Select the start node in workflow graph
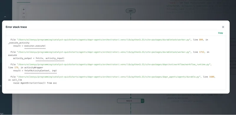Image resolution: width=236 pixels, height=115 pixels. pos(131,11)
